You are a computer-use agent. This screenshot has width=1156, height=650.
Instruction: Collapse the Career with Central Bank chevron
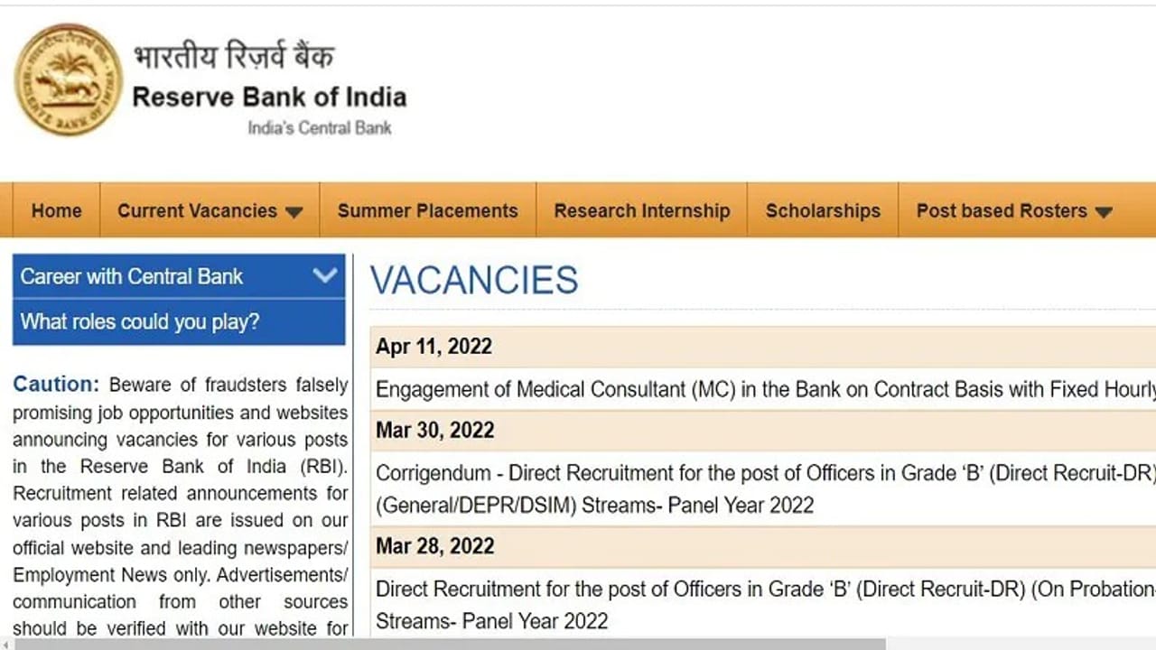pos(326,276)
